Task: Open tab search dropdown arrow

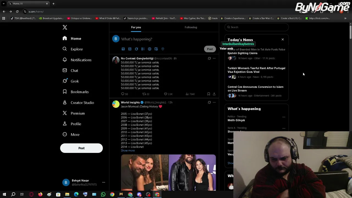Action: point(4,4)
